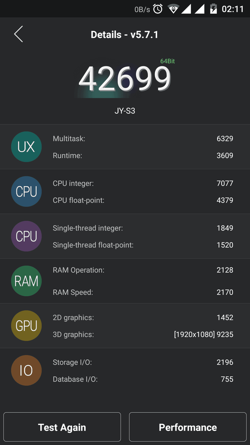Tap the yellow GPU circle icon
This screenshot has height=445, width=250.
coord(26,326)
